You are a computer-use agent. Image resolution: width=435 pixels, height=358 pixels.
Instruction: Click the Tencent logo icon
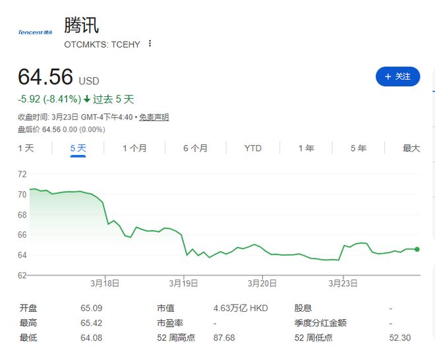[35, 32]
